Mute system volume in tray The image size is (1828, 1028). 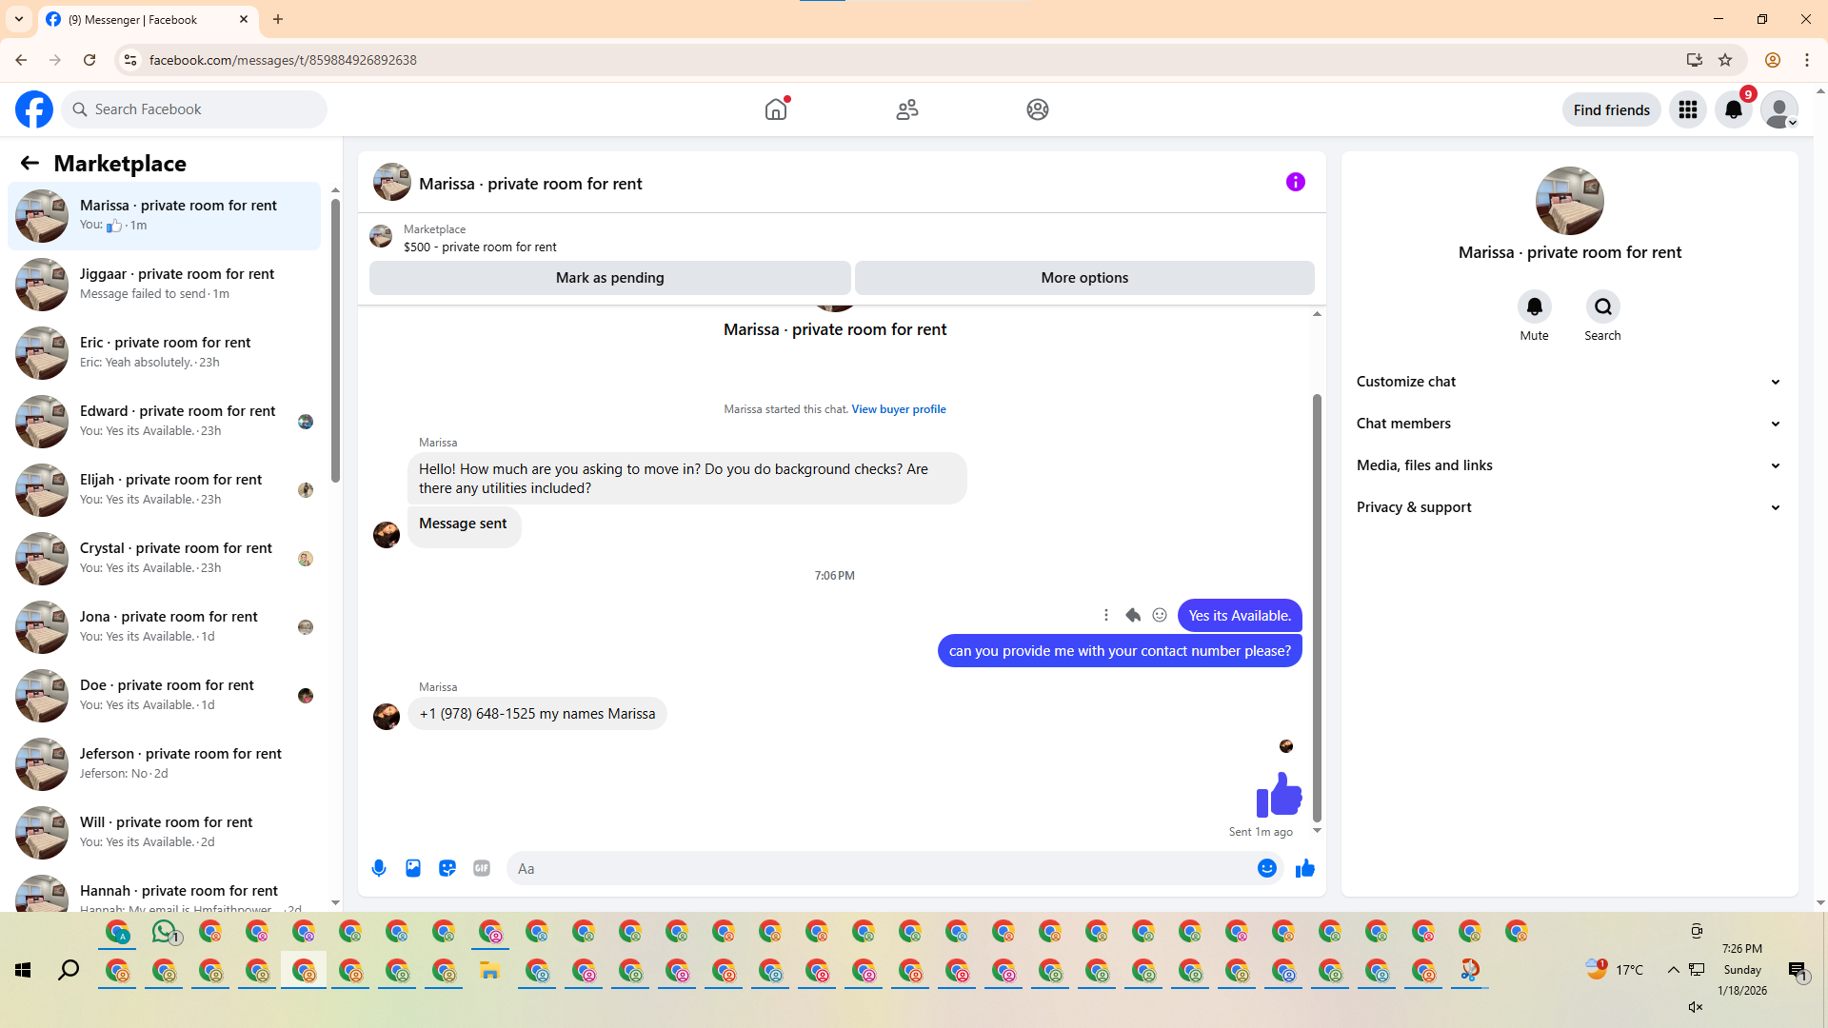1695,1007
